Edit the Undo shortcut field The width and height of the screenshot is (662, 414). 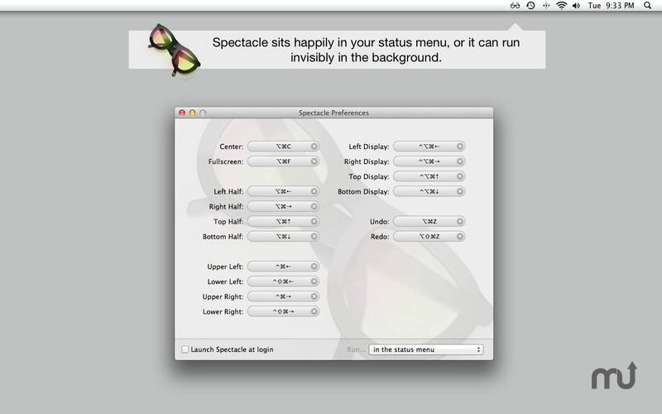pyautogui.click(x=429, y=221)
